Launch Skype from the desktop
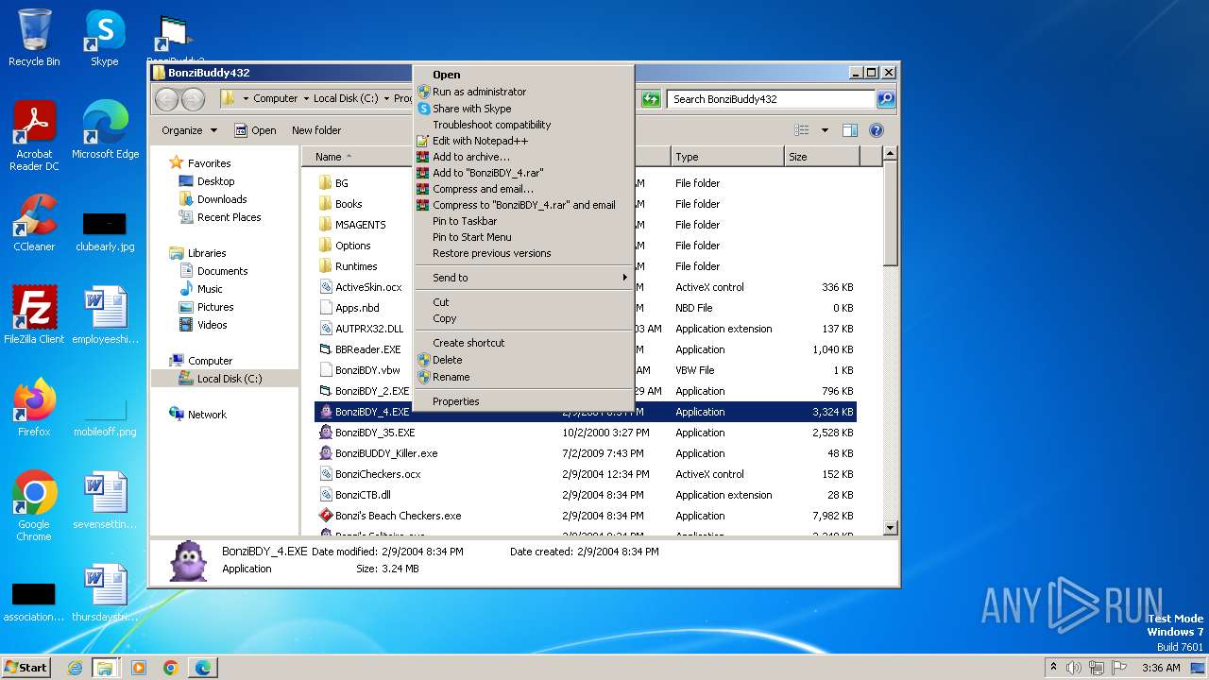Viewport: 1209px width, 680px height. [104, 38]
